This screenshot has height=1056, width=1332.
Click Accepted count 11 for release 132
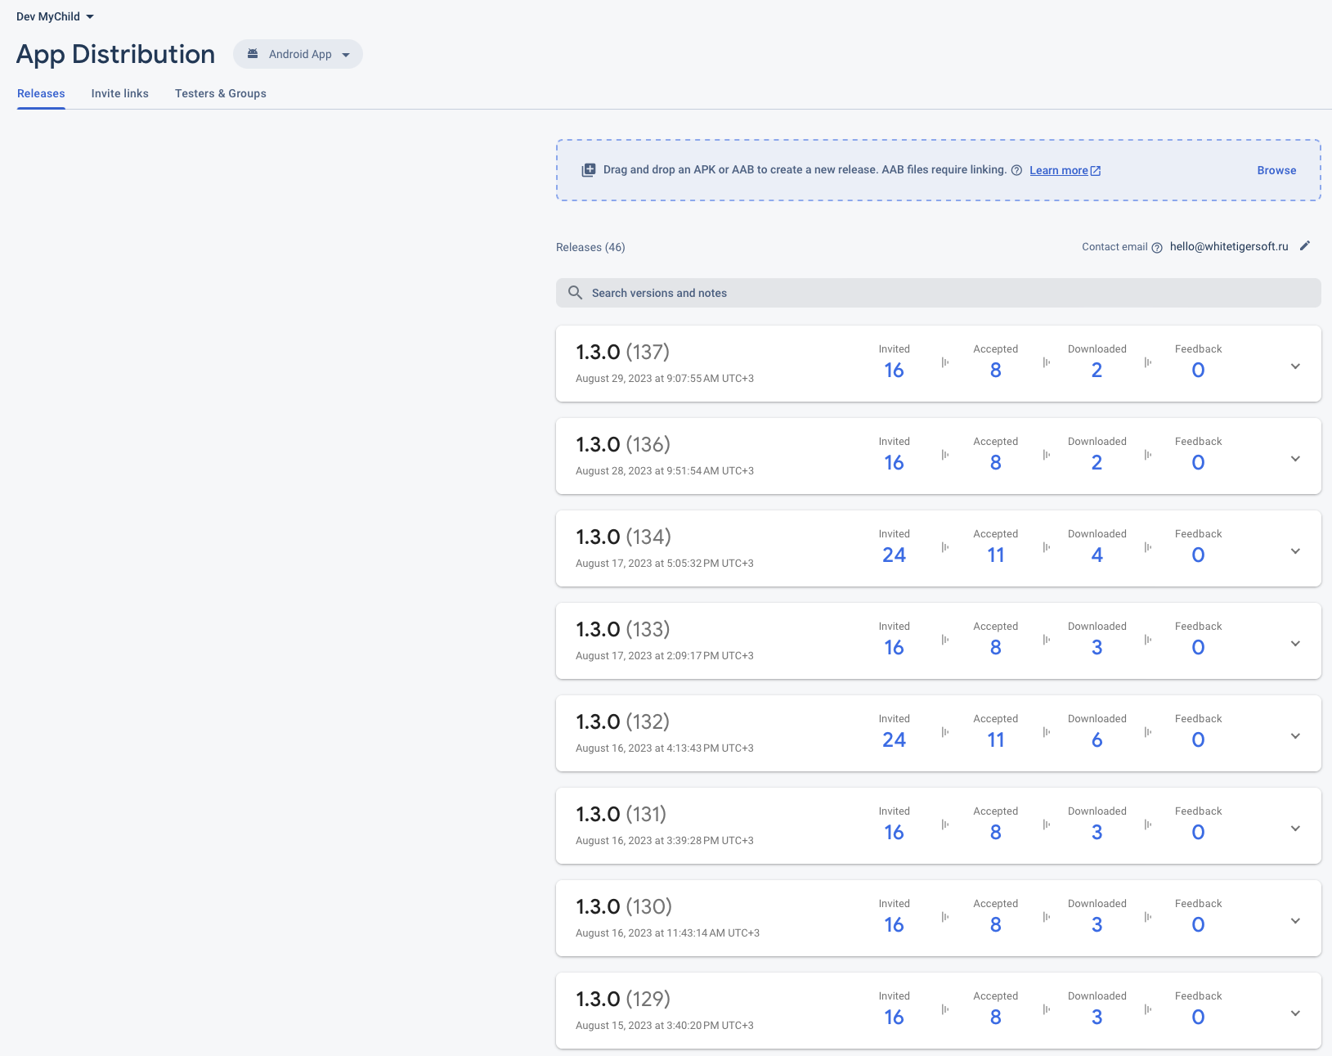pos(995,740)
